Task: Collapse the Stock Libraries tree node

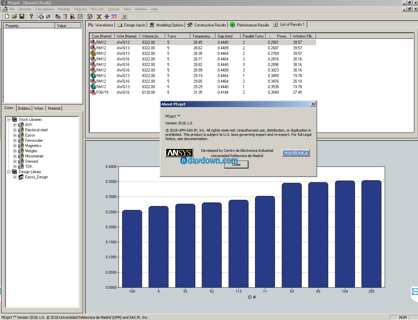Action: [9, 120]
